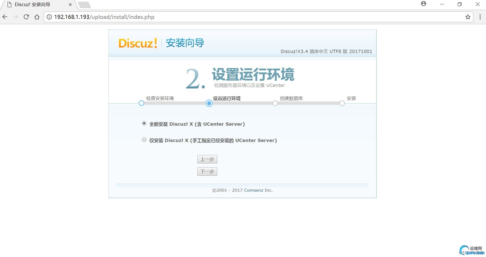Close the browser window
486x257 pixels.
coord(478,4)
